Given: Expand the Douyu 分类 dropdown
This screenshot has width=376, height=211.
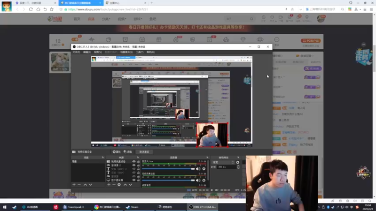Looking at the screenshot, I should tap(106, 19).
